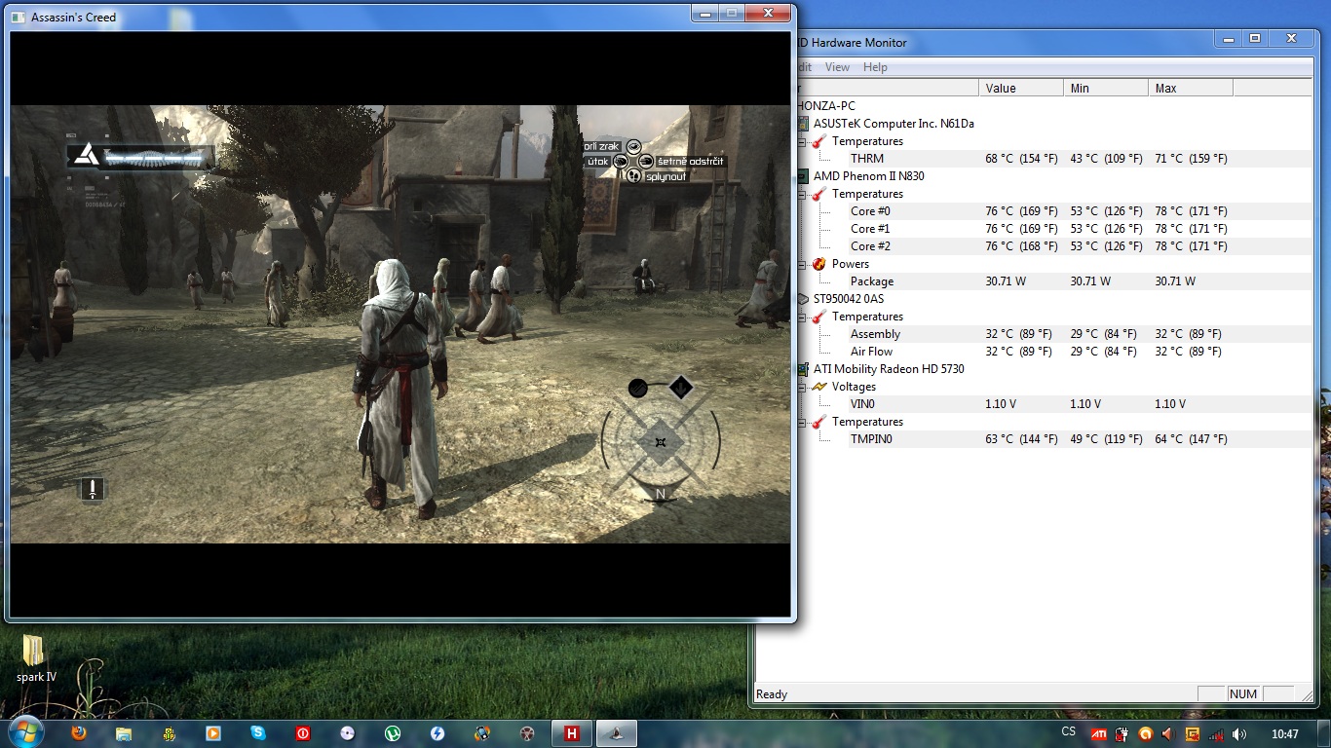Click the network signal bars tray icon
1331x748 pixels.
1216,733
